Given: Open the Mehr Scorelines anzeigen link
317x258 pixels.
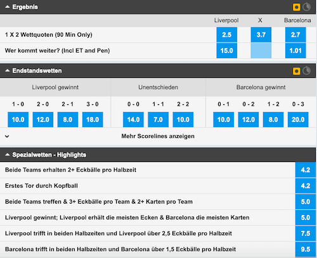Looking at the screenshot, I should (x=158, y=136).
